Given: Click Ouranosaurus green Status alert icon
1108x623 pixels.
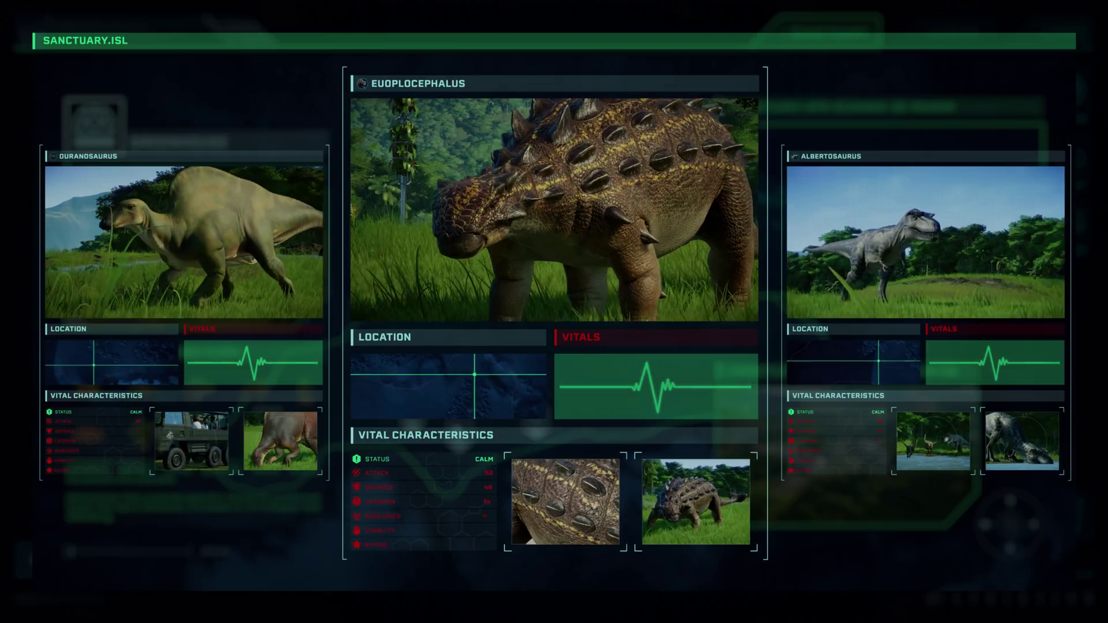Looking at the screenshot, I should coord(49,412).
